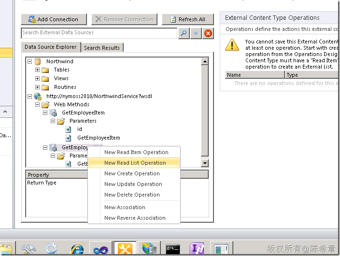
Task: Click the tree scrollbar down arrow
Action: [x=205, y=163]
